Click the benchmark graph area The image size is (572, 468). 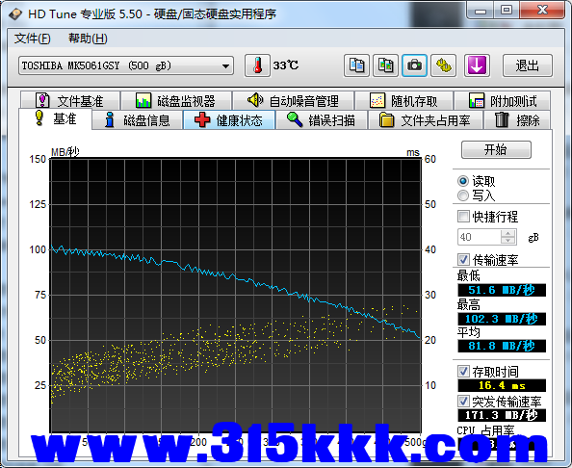coord(236,296)
